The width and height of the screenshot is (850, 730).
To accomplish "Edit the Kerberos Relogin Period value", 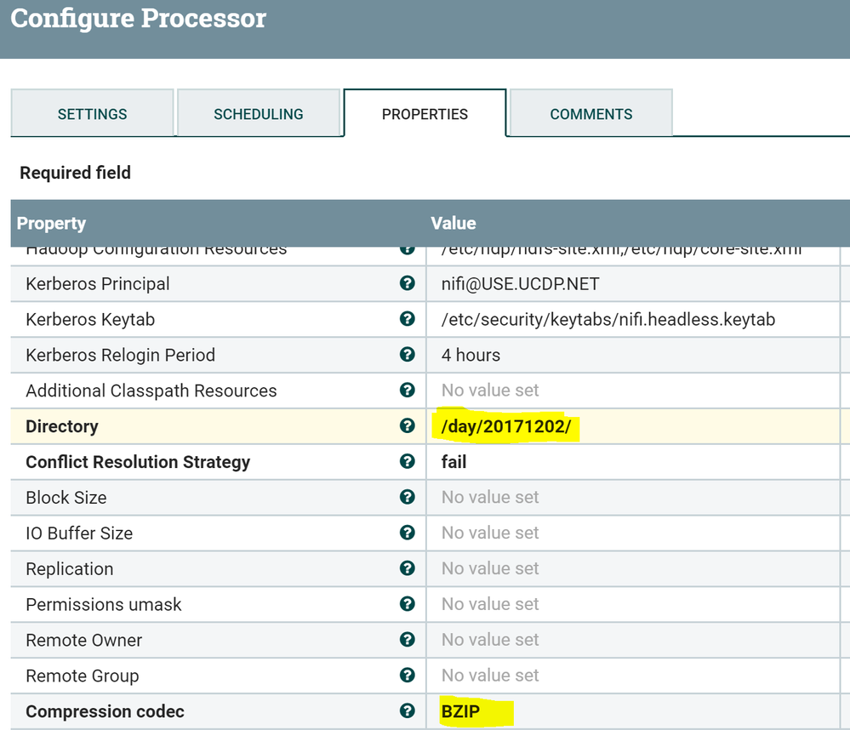I will click(471, 355).
